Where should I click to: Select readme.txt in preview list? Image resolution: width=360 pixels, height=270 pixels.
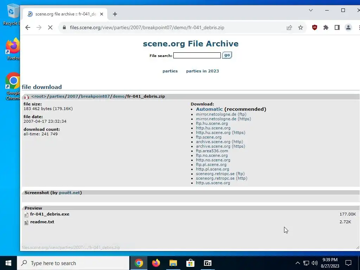(x=42, y=222)
